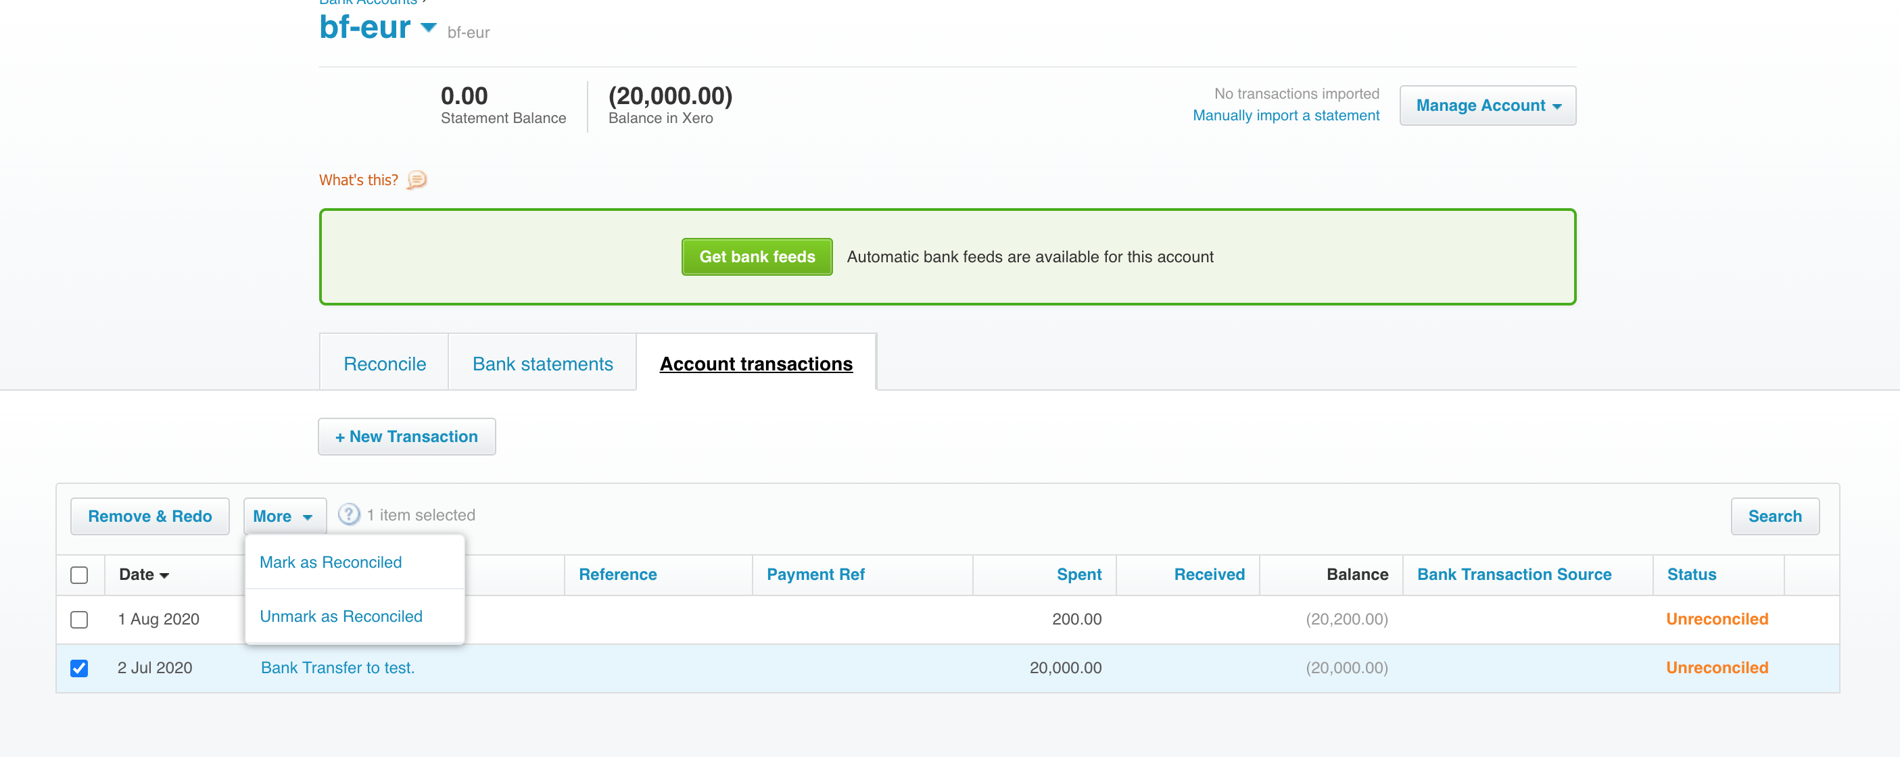The width and height of the screenshot is (1900, 757).
Task: Sort by the Reference column header
Action: pos(617,575)
